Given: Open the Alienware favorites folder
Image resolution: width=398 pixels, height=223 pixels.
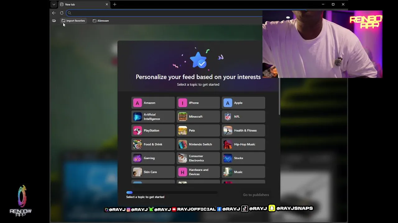Looking at the screenshot, I should [x=101, y=21].
